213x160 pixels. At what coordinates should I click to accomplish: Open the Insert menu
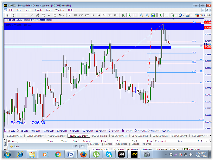point(28,10)
